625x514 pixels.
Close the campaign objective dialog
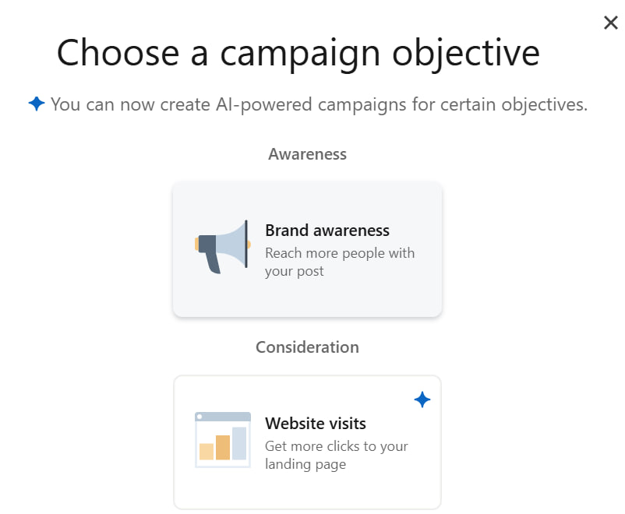click(611, 23)
